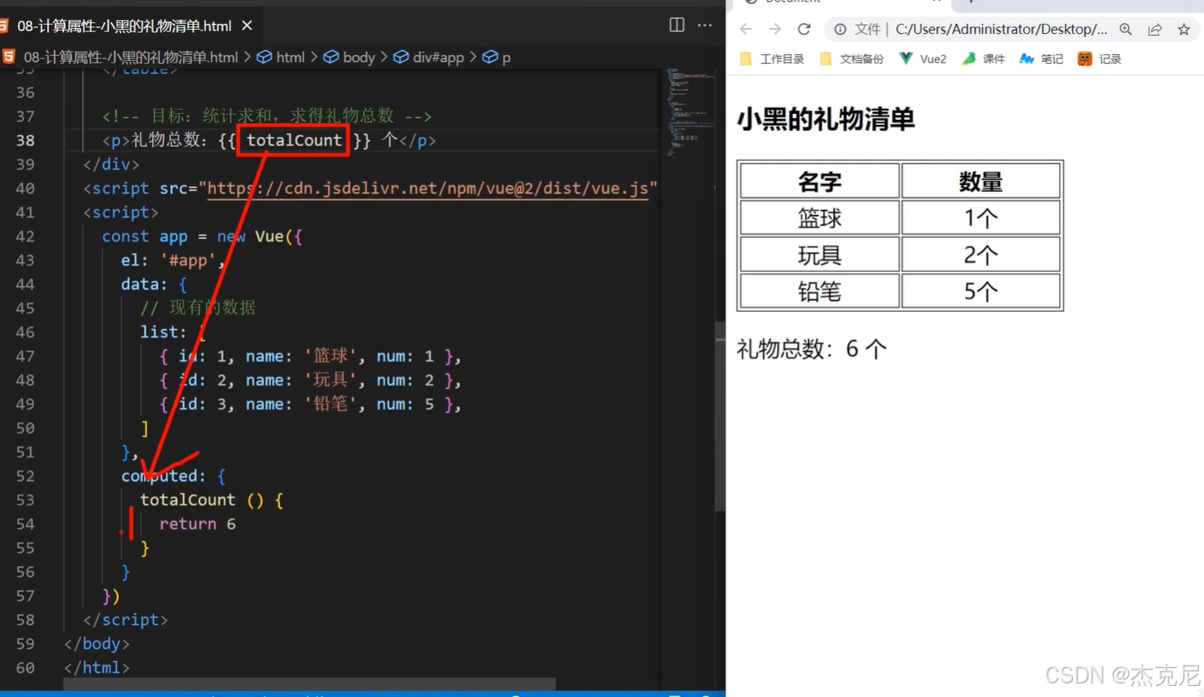This screenshot has height=697, width=1204.
Task: Click the 数量 table header cell
Action: tap(981, 181)
